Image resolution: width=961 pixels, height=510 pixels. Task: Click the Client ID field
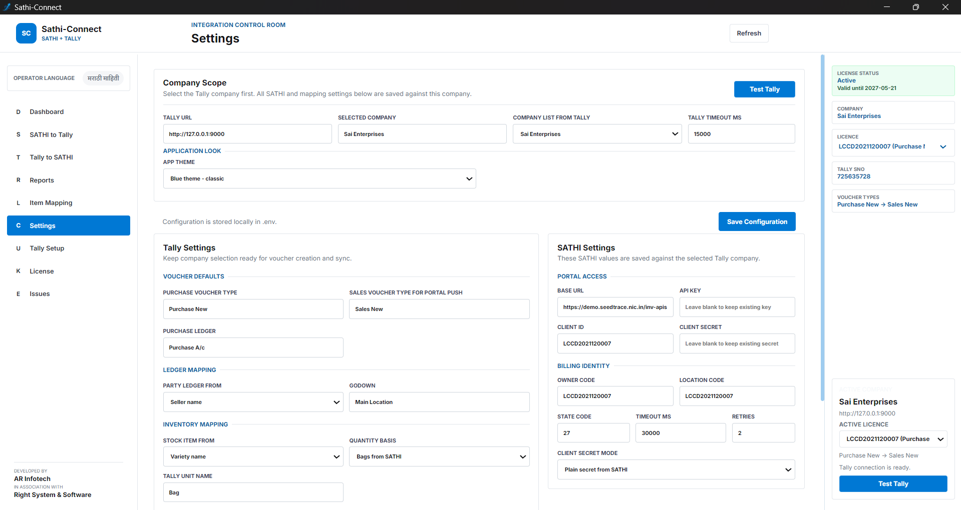tap(615, 343)
